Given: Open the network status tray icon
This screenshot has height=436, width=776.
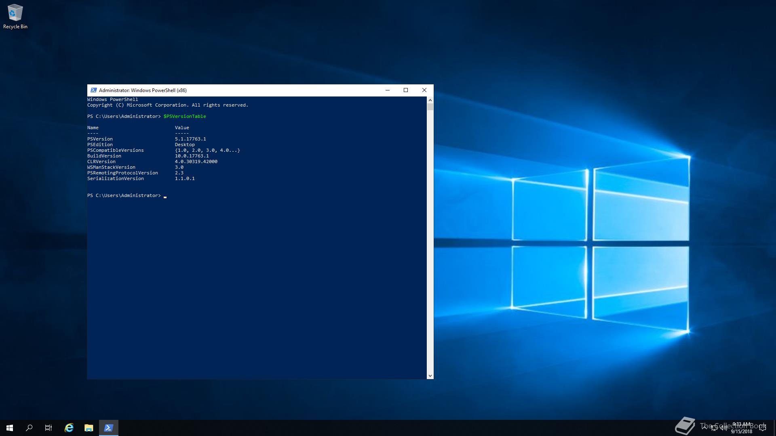Looking at the screenshot, I should click(x=714, y=428).
